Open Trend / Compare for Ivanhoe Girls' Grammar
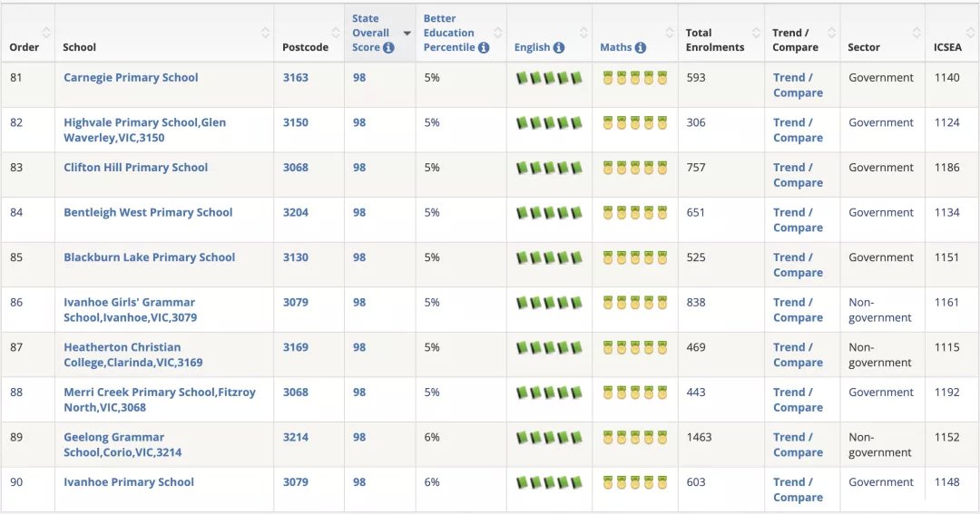The height and width of the screenshot is (514, 980). [799, 310]
